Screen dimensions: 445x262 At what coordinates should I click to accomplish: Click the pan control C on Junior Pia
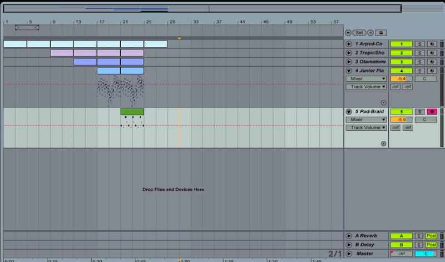[426, 79]
